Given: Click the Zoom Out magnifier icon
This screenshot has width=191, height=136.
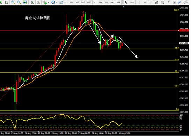Looking at the screenshot, I should [x=19, y=2].
